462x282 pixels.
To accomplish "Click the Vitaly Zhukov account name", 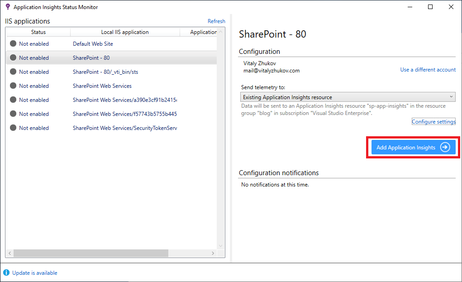I will click(260, 63).
